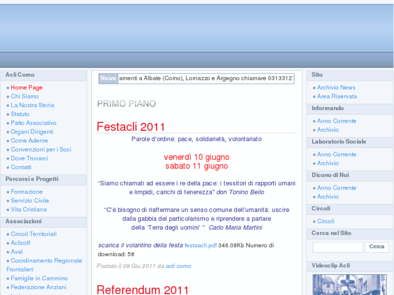Open Archivio under Dicono di Noi
Viewport: 394px width, 295px height.
(328, 196)
